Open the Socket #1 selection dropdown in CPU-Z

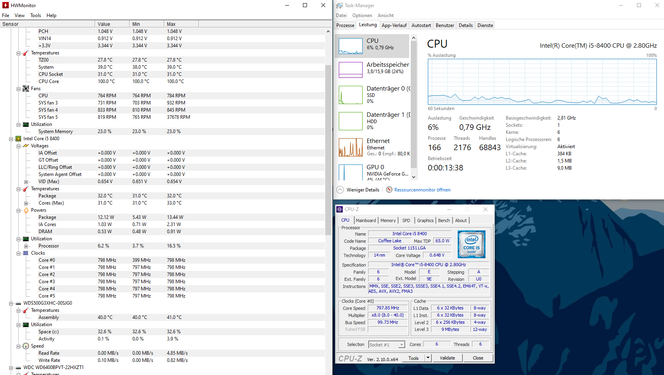(402, 345)
